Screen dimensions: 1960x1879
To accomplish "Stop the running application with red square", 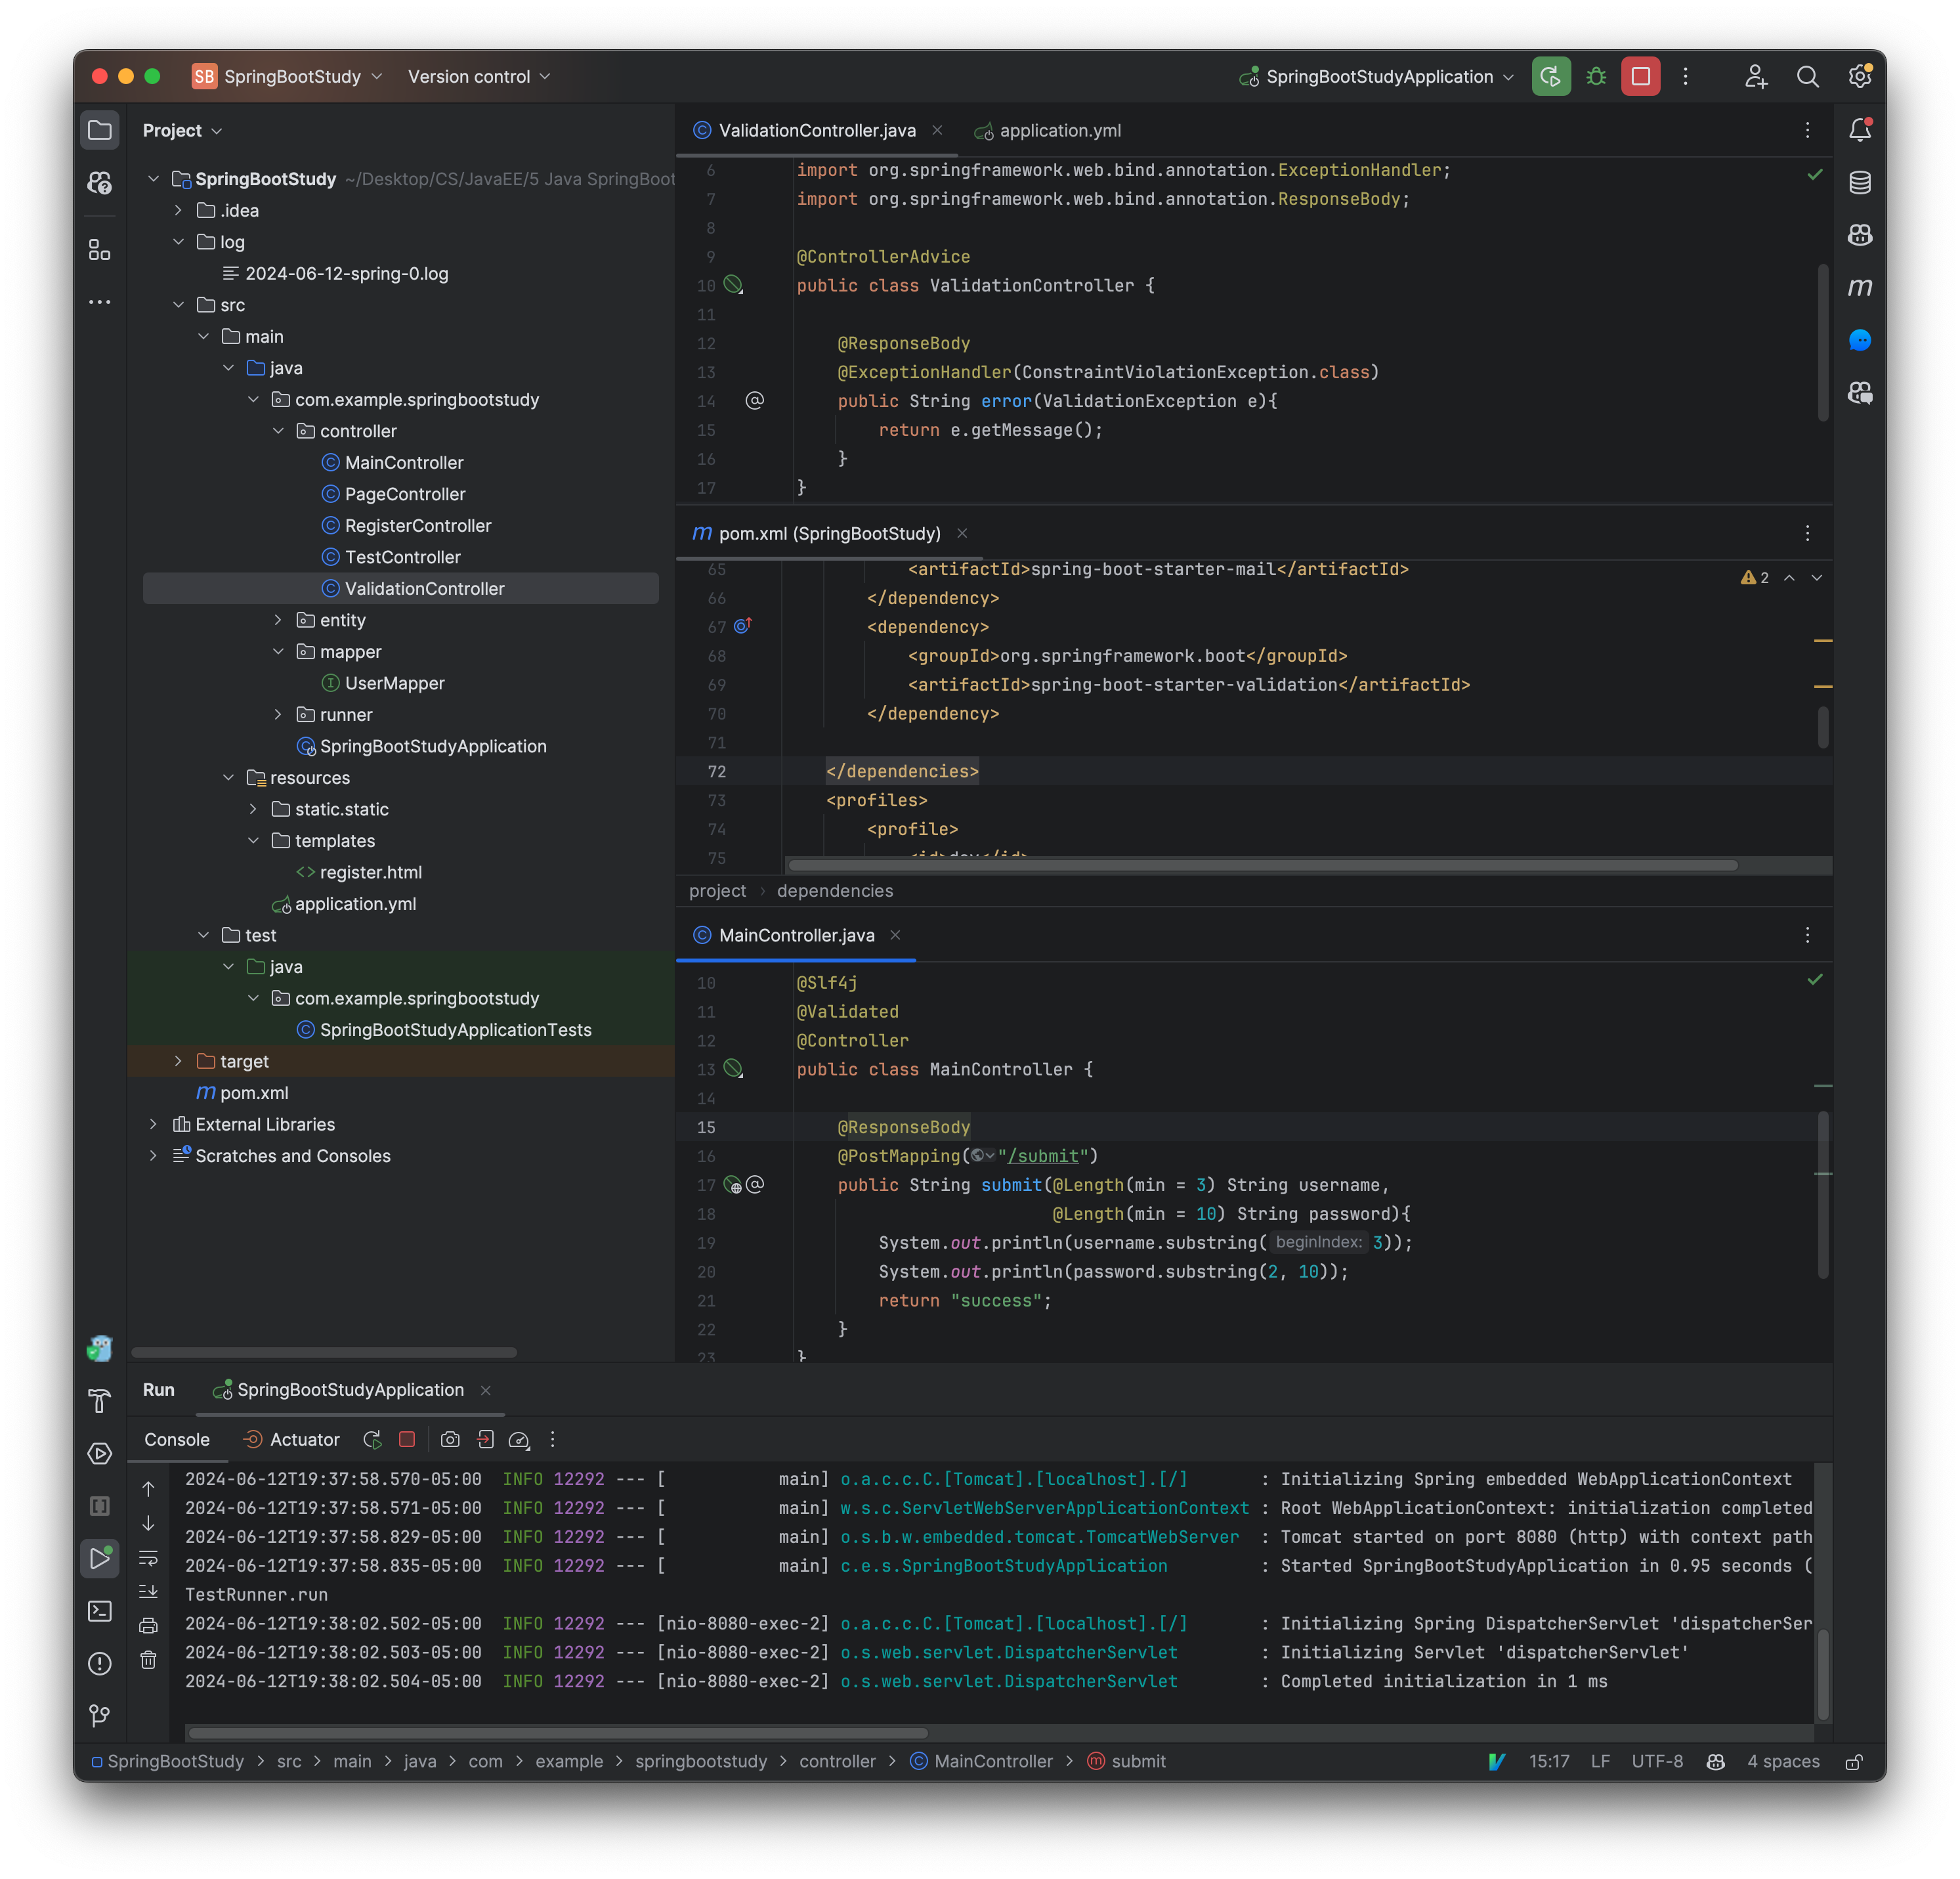I will [1640, 76].
